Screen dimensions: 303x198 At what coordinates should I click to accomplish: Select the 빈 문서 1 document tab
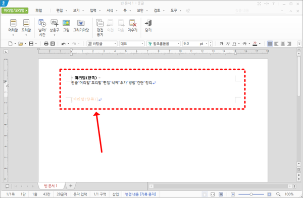tap(51, 186)
